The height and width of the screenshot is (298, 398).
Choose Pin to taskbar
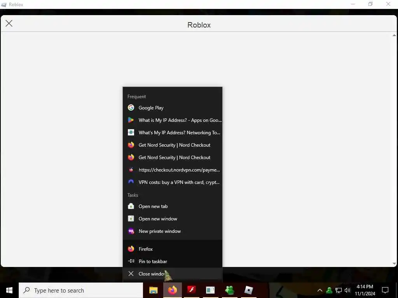tap(172, 261)
